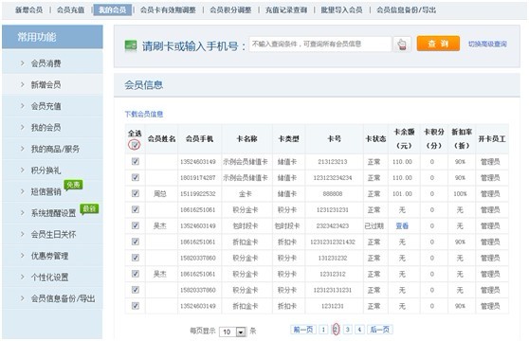Go to page 3 in pagination
The width and height of the screenshot is (529, 341).
347,330
